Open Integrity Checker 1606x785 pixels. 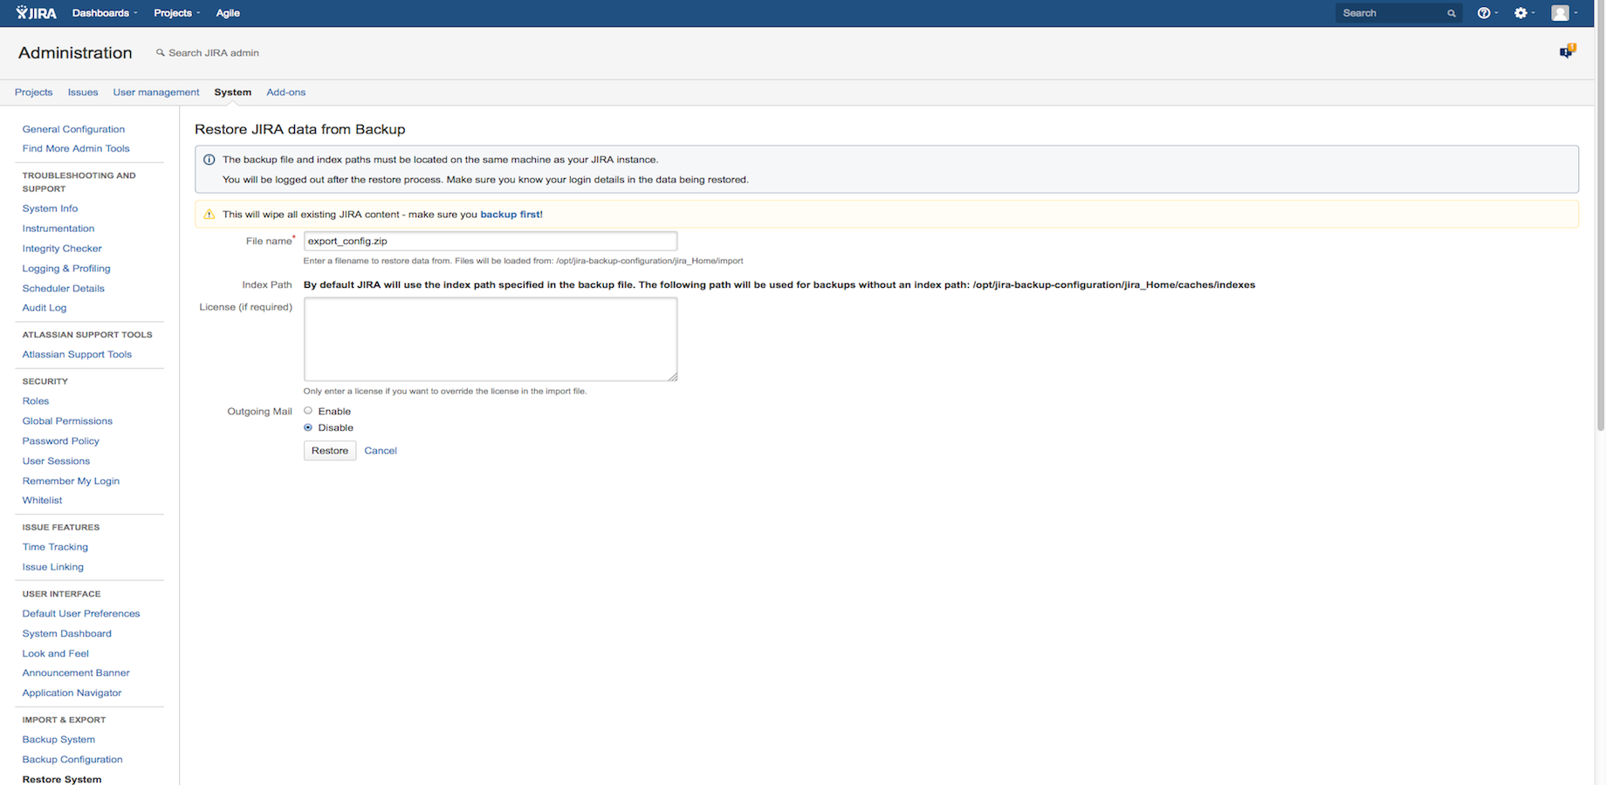[62, 249]
